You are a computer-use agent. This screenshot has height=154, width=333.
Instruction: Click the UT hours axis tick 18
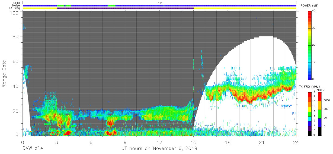[228, 142]
